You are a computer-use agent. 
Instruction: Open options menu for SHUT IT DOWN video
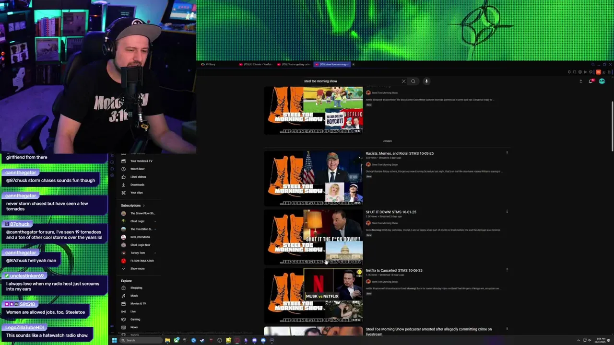pyautogui.click(x=507, y=212)
